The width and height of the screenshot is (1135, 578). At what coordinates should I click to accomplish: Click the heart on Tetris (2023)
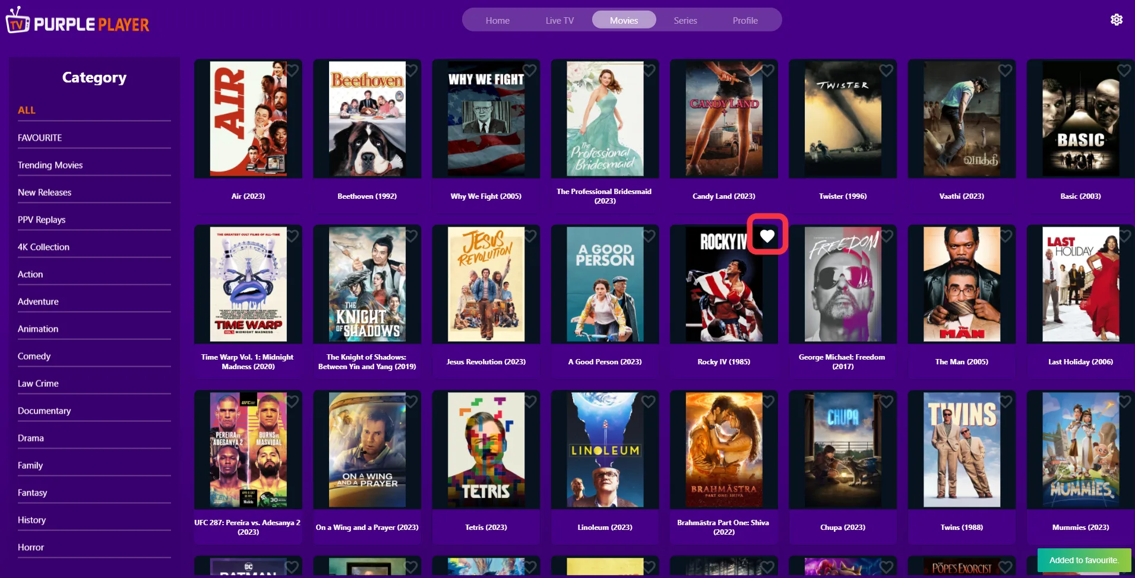click(x=530, y=402)
